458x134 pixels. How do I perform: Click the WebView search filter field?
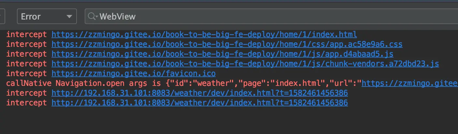[x=271, y=16]
